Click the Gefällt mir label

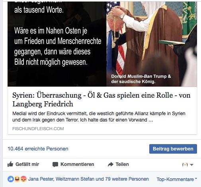[27, 164]
